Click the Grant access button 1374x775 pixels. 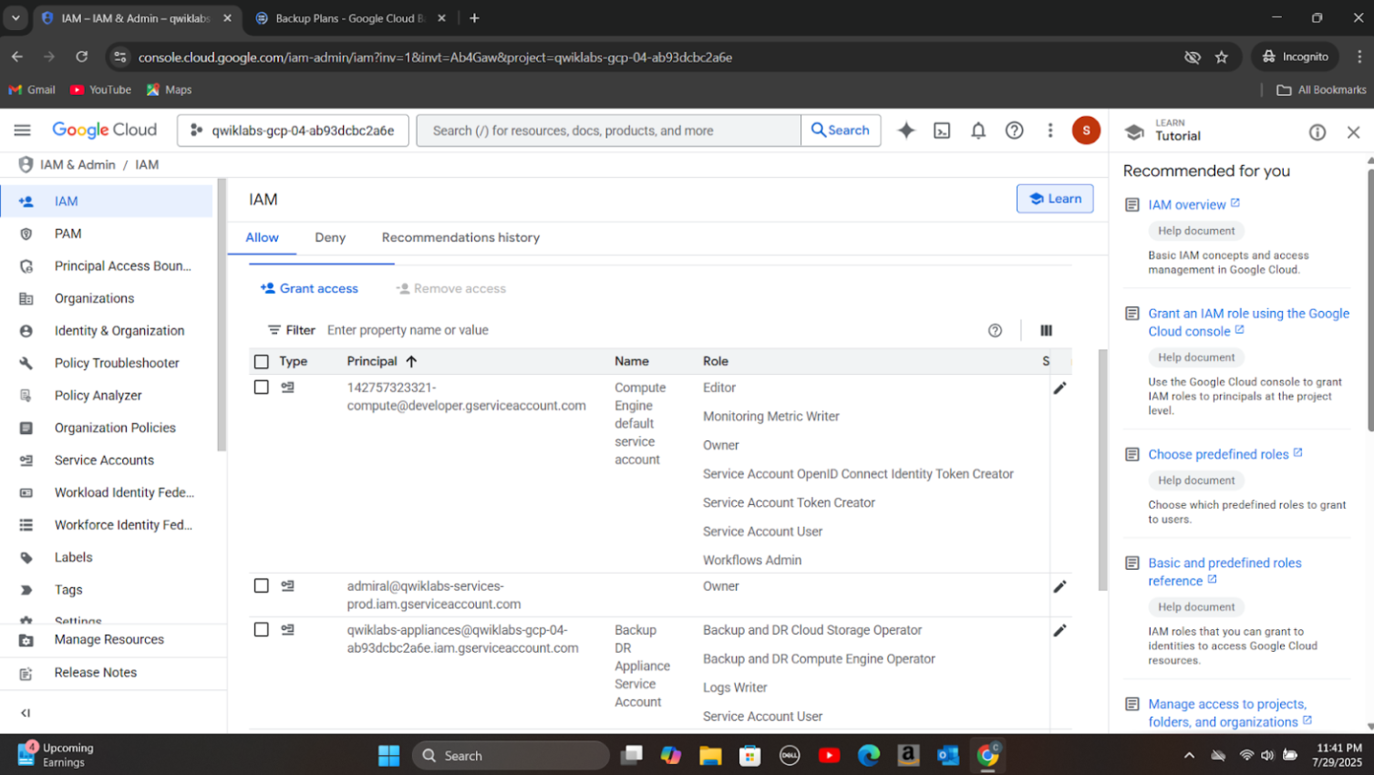(x=309, y=289)
